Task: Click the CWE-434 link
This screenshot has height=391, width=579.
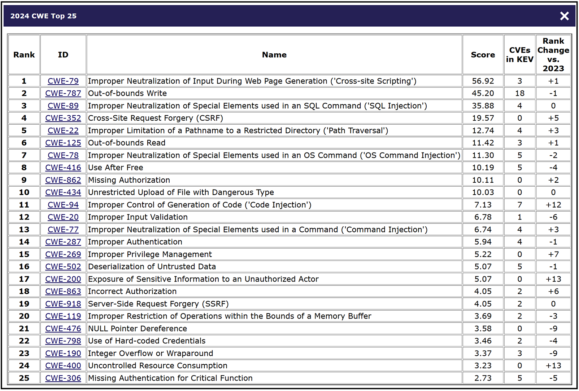Action: pos(63,192)
